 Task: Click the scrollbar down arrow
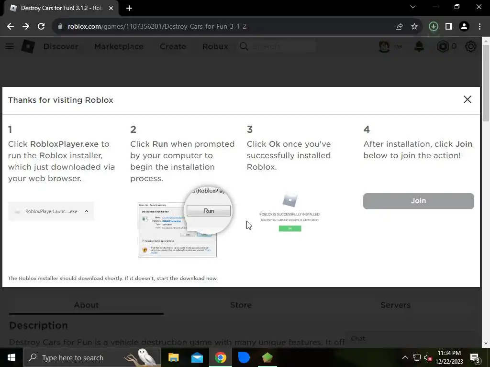click(x=486, y=344)
